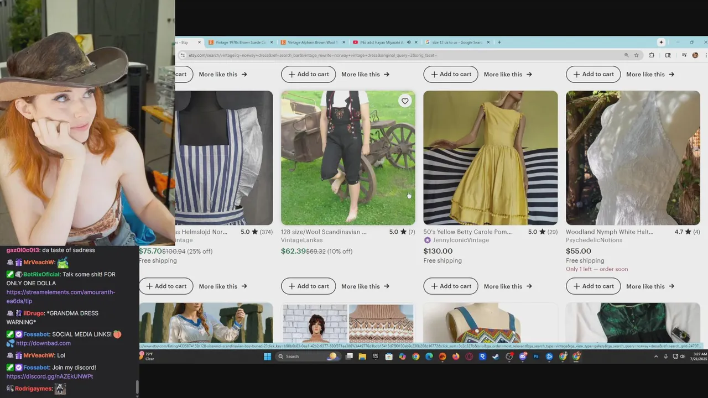
Task: Open the white lace halter product photo
Action: pyautogui.click(x=633, y=158)
